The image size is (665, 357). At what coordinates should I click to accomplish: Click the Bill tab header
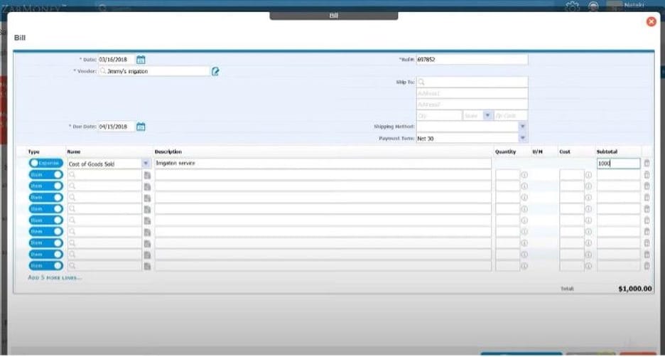(333, 15)
